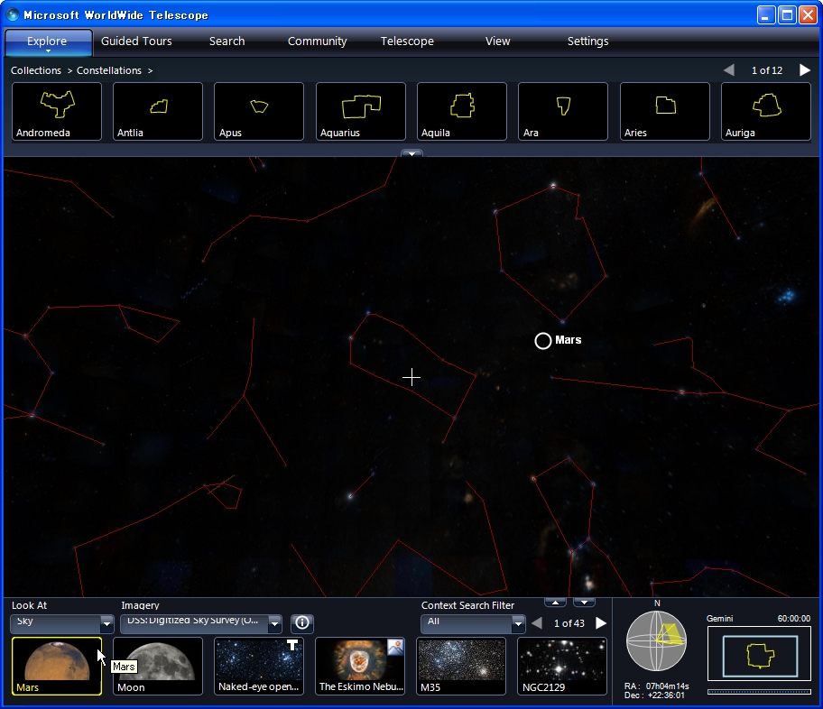Click the up arrow above context results
This screenshot has height=709, width=823.
[555, 602]
